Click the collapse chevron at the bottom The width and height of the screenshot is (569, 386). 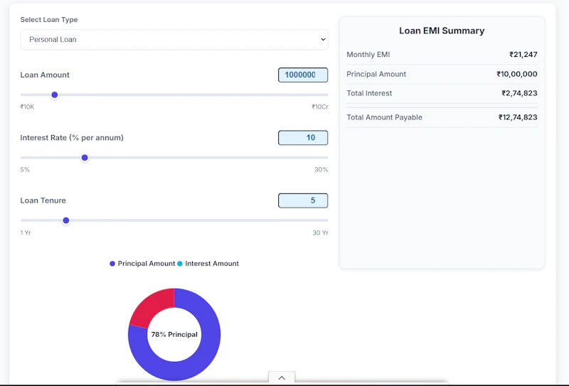[x=282, y=377]
